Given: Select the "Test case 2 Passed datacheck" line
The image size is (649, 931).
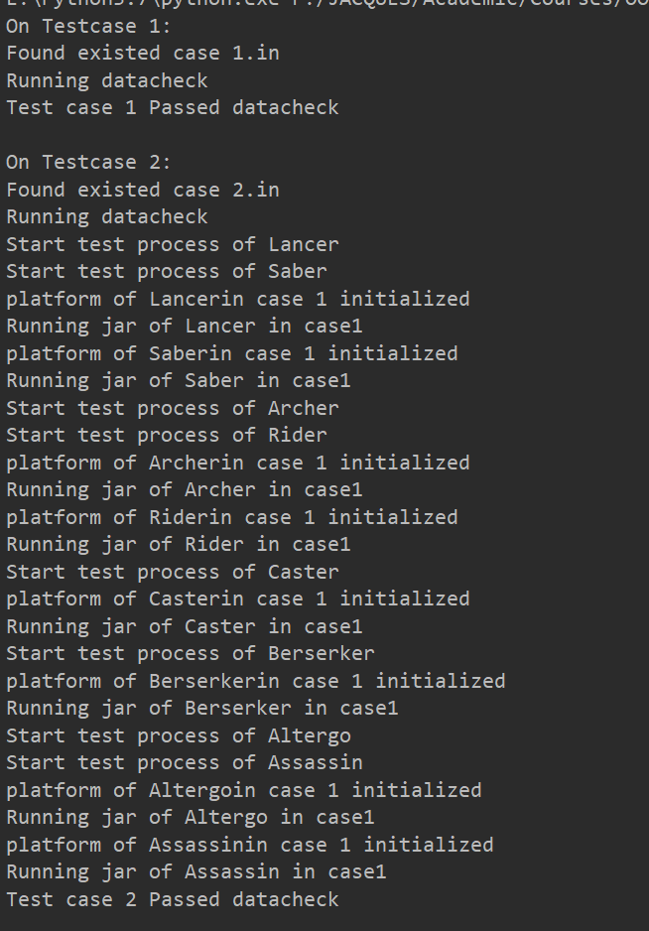Looking at the screenshot, I should (x=172, y=899).
